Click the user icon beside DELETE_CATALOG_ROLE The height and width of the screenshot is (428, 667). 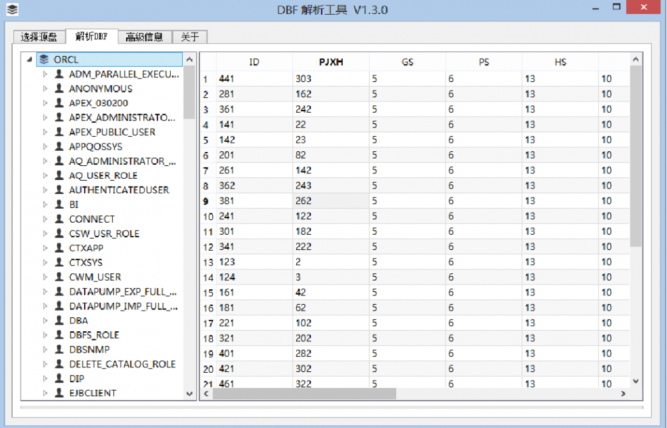(x=59, y=364)
